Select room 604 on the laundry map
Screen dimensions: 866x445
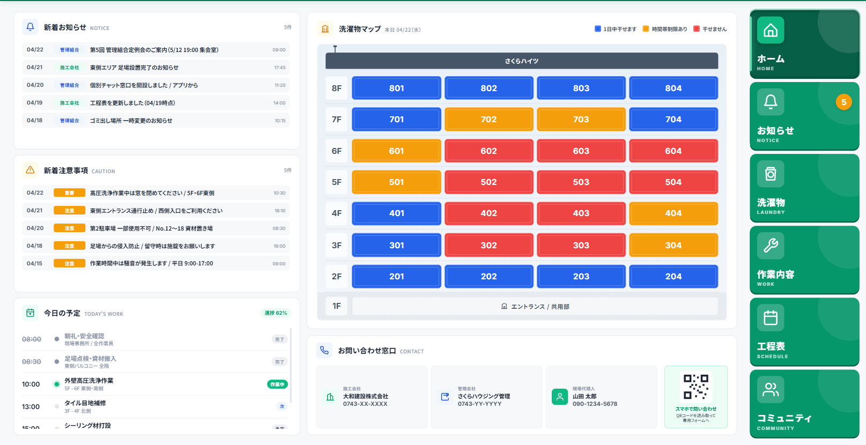(673, 151)
